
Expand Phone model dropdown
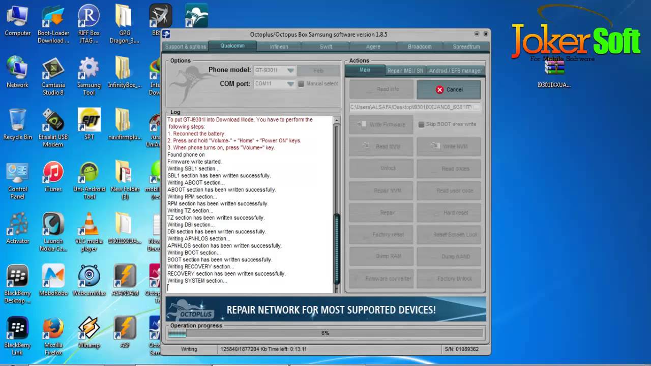[x=290, y=71]
